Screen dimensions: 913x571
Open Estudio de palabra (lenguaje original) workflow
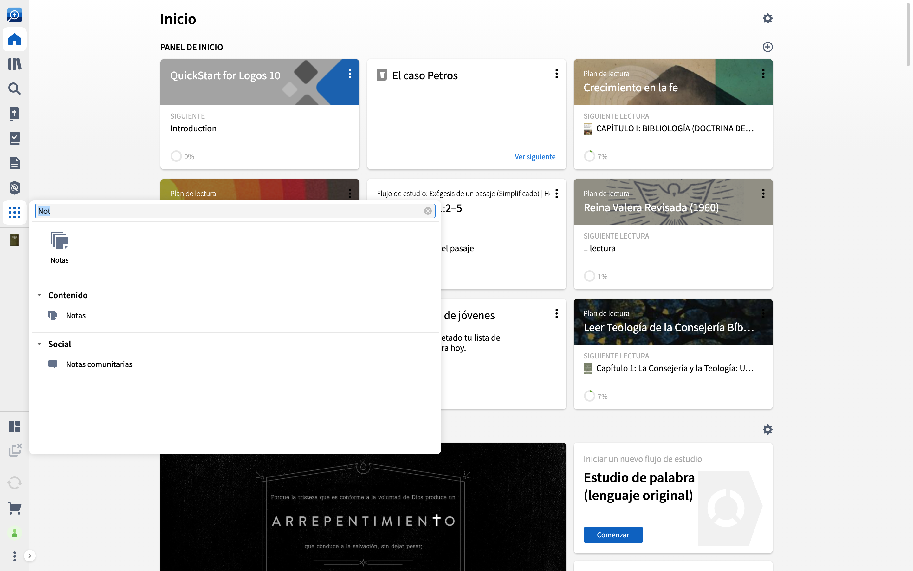click(x=639, y=486)
